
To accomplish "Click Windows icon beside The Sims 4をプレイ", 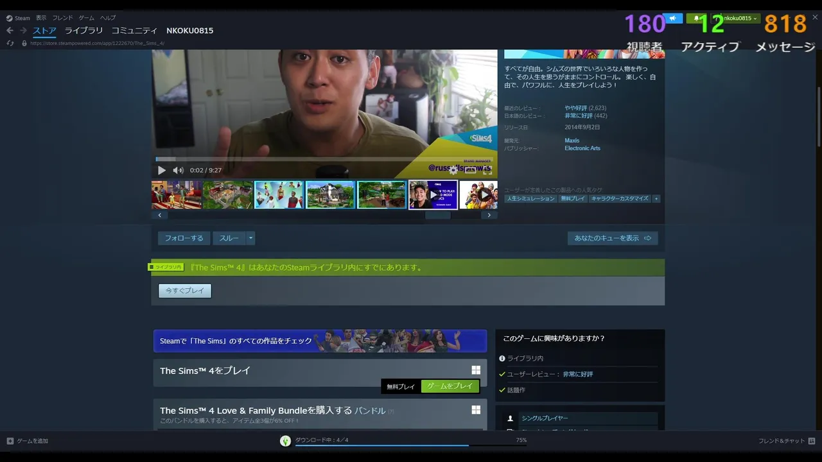I will click(476, 370).
